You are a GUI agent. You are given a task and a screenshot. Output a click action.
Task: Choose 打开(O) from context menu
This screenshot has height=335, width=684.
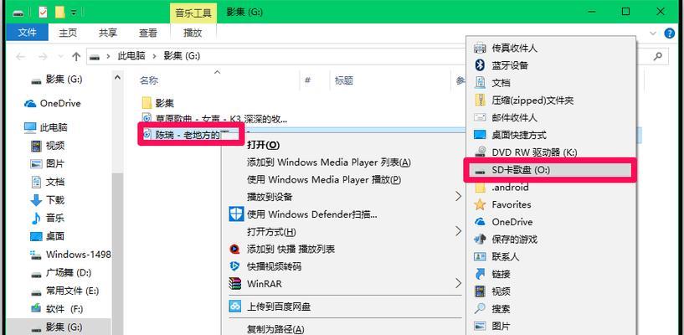[x=264, y=145]
